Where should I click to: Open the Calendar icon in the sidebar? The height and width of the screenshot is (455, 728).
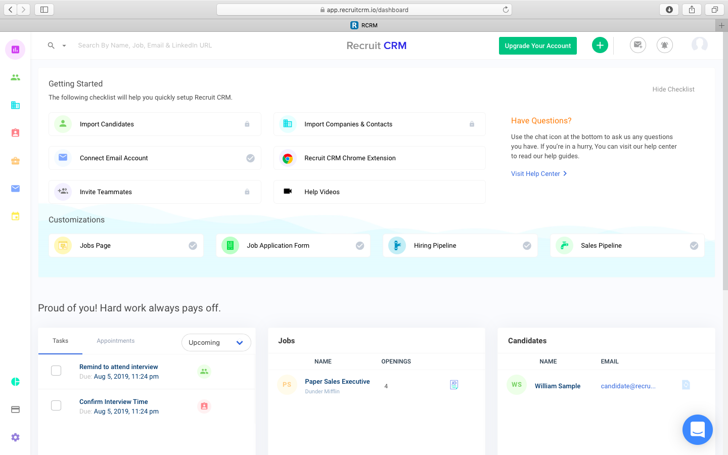(x=15, y=216)
